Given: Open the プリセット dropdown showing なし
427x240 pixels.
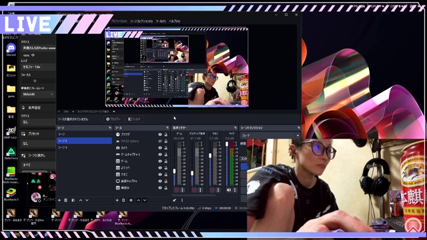Looking at the screenshot, I should tap(38, 143).
